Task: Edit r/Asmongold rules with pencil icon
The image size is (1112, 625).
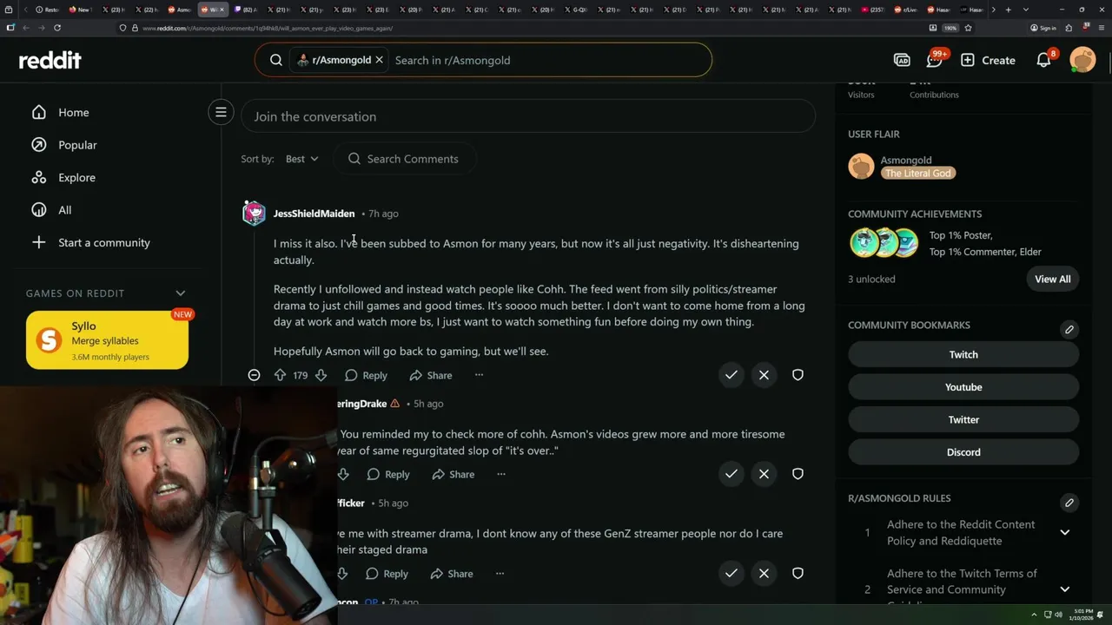Action: tap(1069, 503)
